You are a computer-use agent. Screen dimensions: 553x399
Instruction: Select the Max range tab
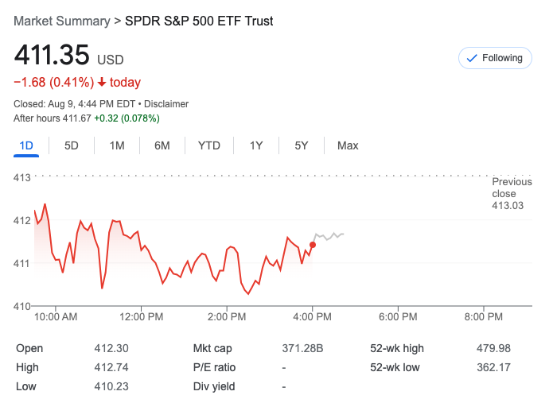click(348, 145)
